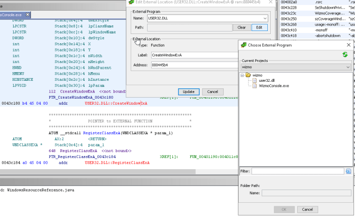Click the WNDCLASSEXA * data type entry
Viewport: 355px width, 218px height.
[27, 145]
